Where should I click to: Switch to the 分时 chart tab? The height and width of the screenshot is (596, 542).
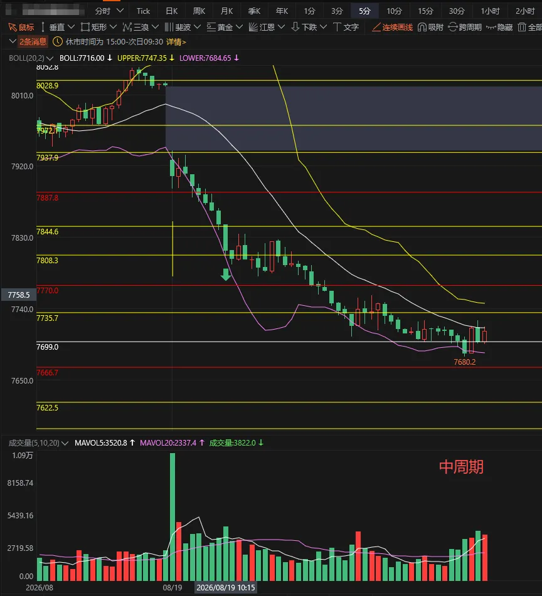click(103, 11)
